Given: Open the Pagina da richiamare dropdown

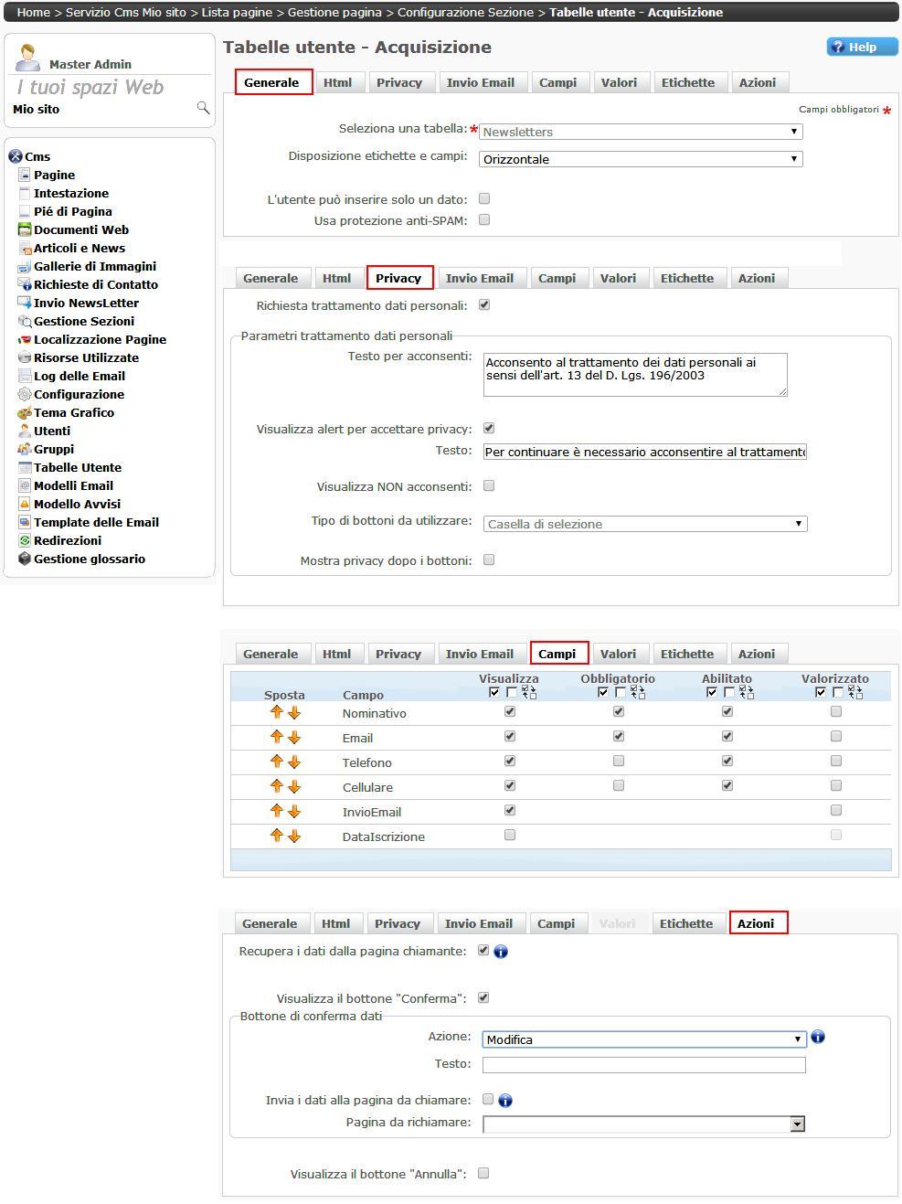Looking at the screenshot, I should tap(643, 1124).
